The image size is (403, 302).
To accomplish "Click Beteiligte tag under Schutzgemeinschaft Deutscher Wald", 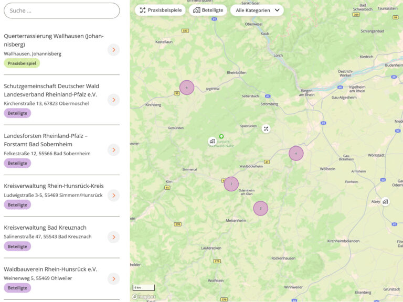I will coord(17,113).
